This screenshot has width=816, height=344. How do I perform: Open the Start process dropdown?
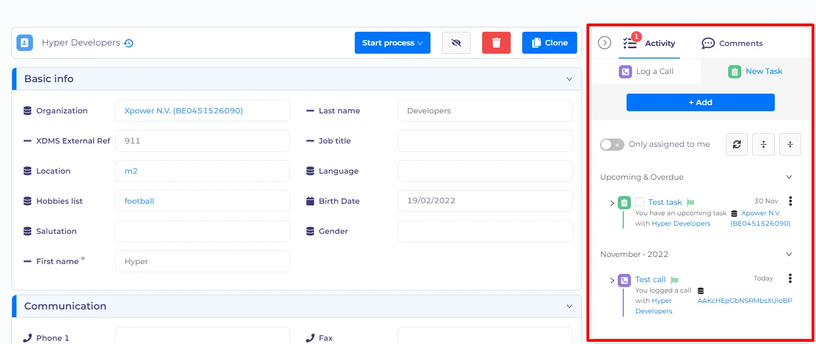point(393,43)
